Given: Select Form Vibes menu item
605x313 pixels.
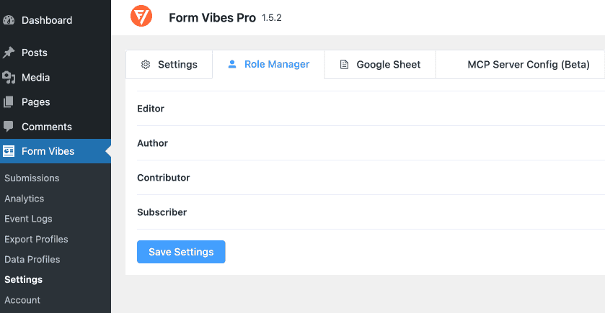Looking at the screenshot, I should [x=56, y=151].
